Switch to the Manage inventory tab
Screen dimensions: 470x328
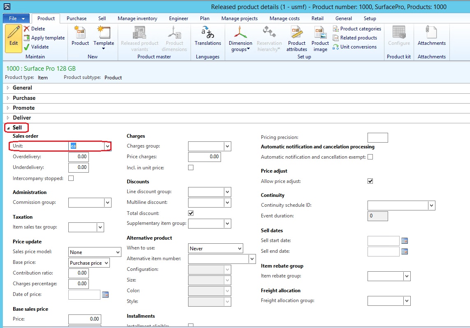click(137, 18)
